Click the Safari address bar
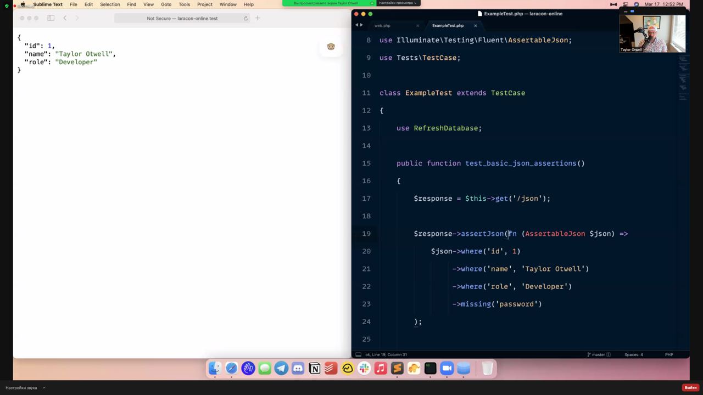This screenshot has width=703, height=395. [182, 18]
